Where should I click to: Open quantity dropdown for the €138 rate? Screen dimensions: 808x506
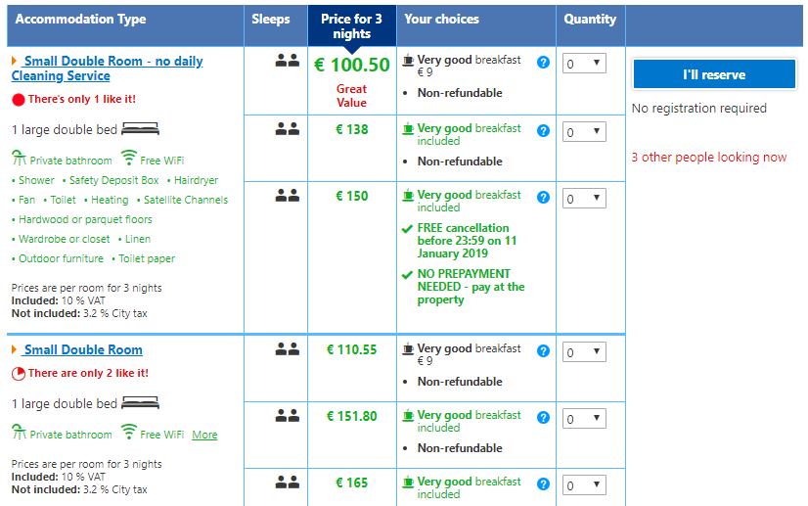[584, 132]
